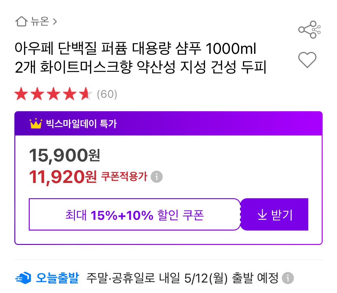Click the 최대 15%+10% 할인 쿠폰 box
Screen dimensions: 337x293
(135, 215)
